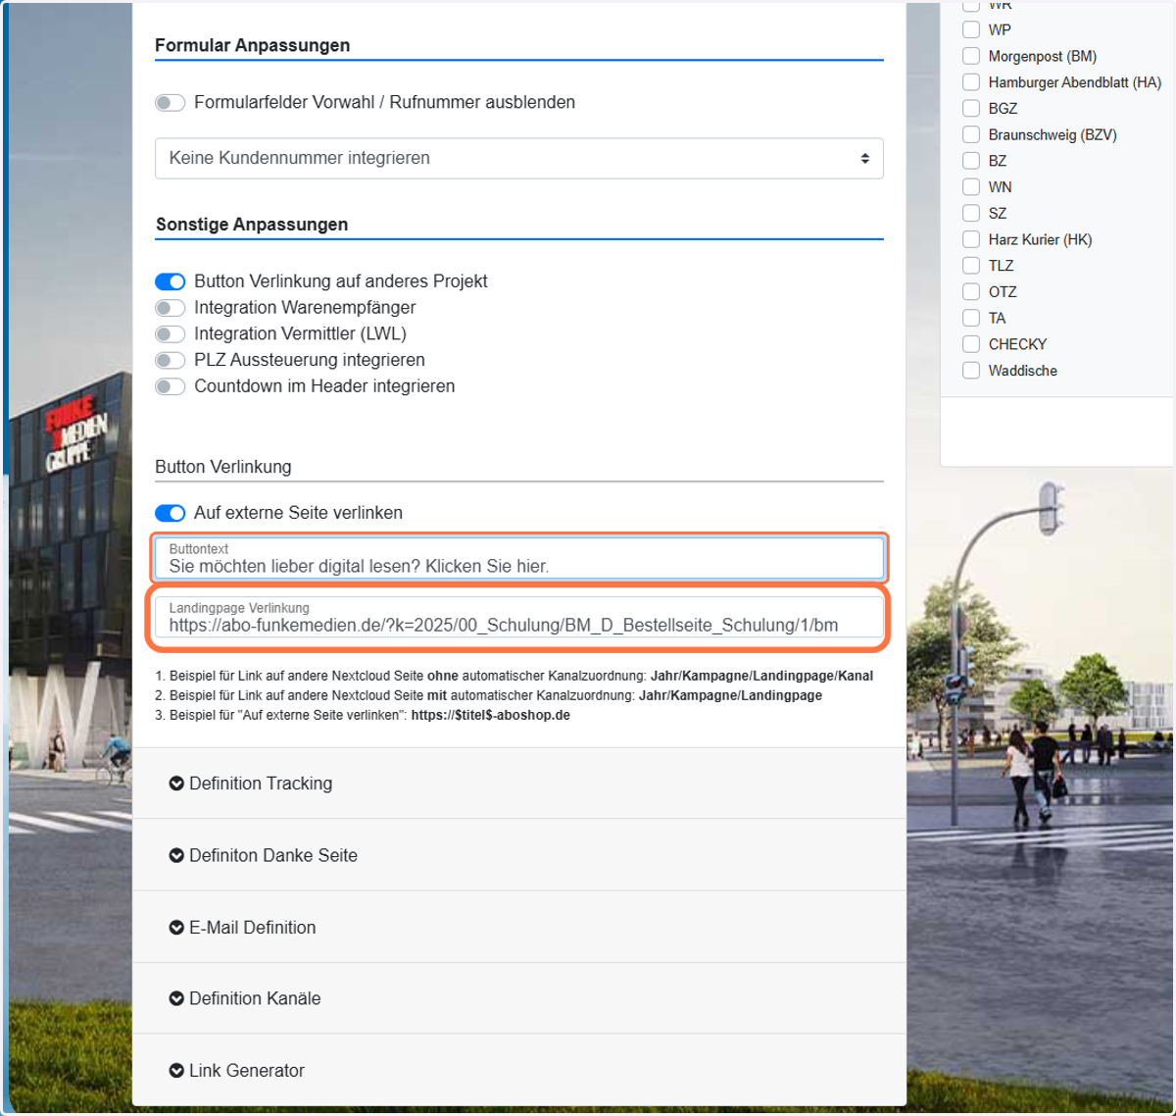Image resolution: width=1176 pixels, height=1116 pixels.
Task: Expand the Definiton Danke Seite section
Action: [519, 855]
